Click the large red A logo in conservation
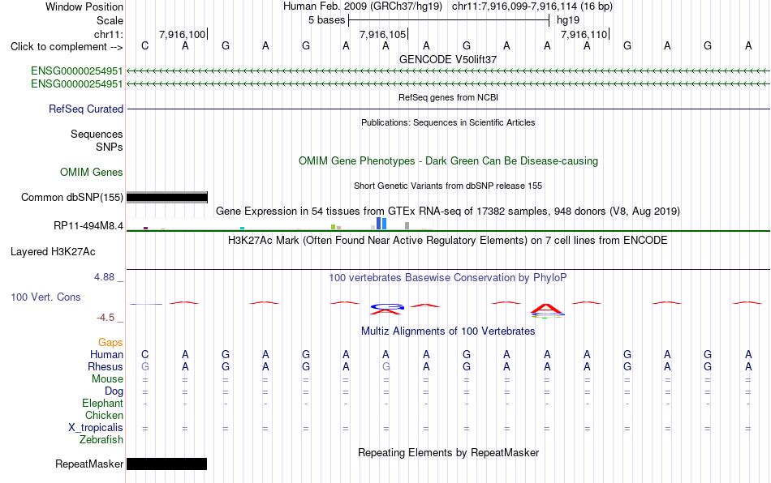This screenshot has width=771, height=483. [546, 309]
